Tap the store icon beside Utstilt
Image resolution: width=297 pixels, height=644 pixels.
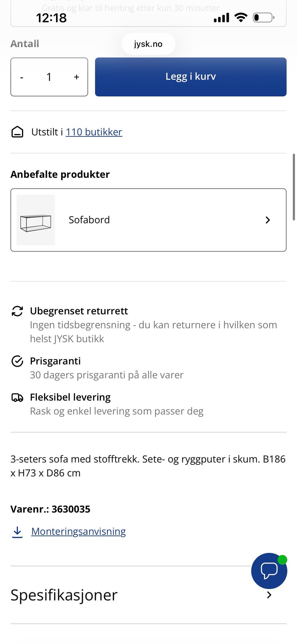17,132
